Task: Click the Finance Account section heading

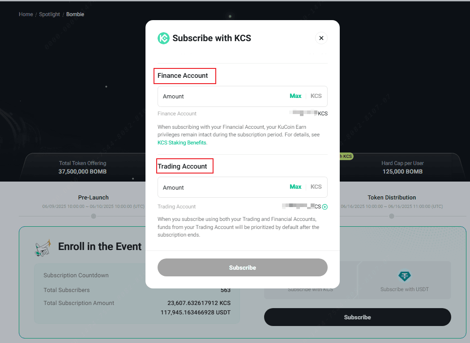Action: (x=183, y=76)
